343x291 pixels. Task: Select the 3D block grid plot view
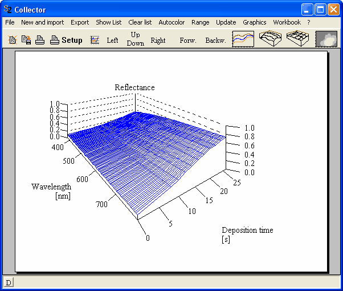(x=298, y=39)
